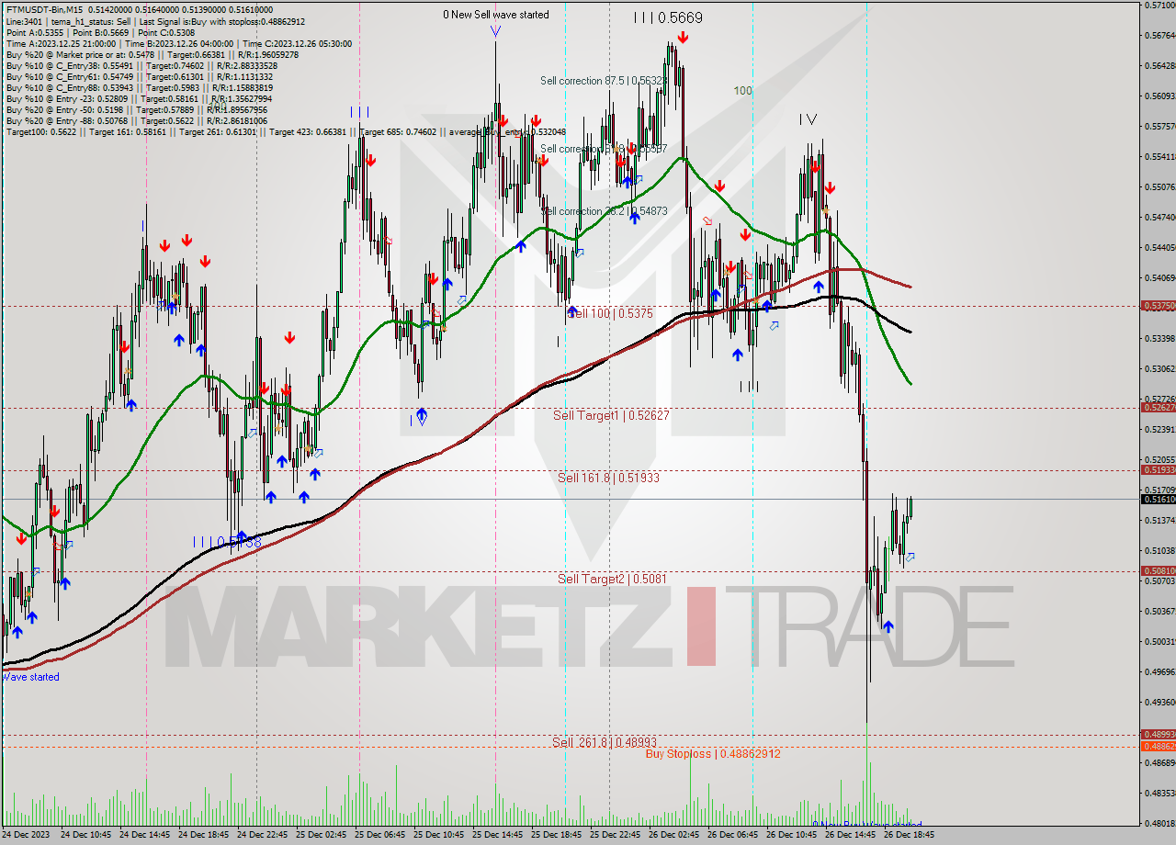Click the 0.50810 price tag on the axis

(1158, 570)
